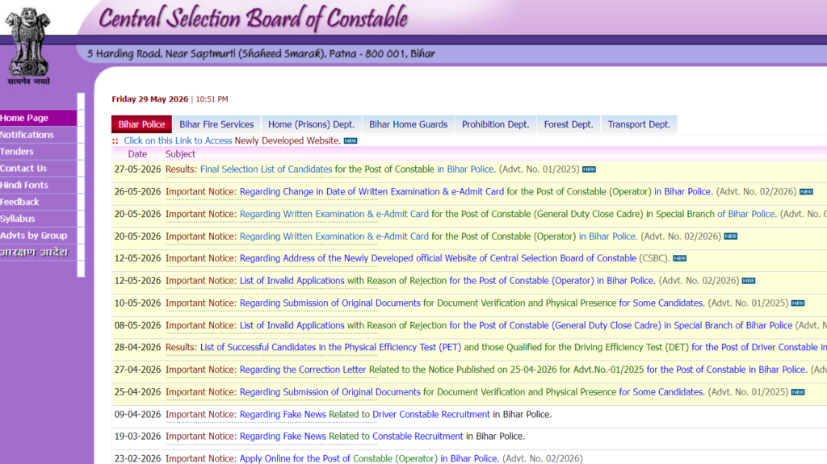The width and height of the screenshot is (827, 464).
Task: Click NEW badge on 25-04-2026 Original Documents row
Action: [x=798, y=391]
